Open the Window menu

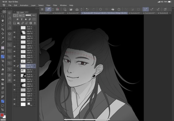click(x=63, y=5)
